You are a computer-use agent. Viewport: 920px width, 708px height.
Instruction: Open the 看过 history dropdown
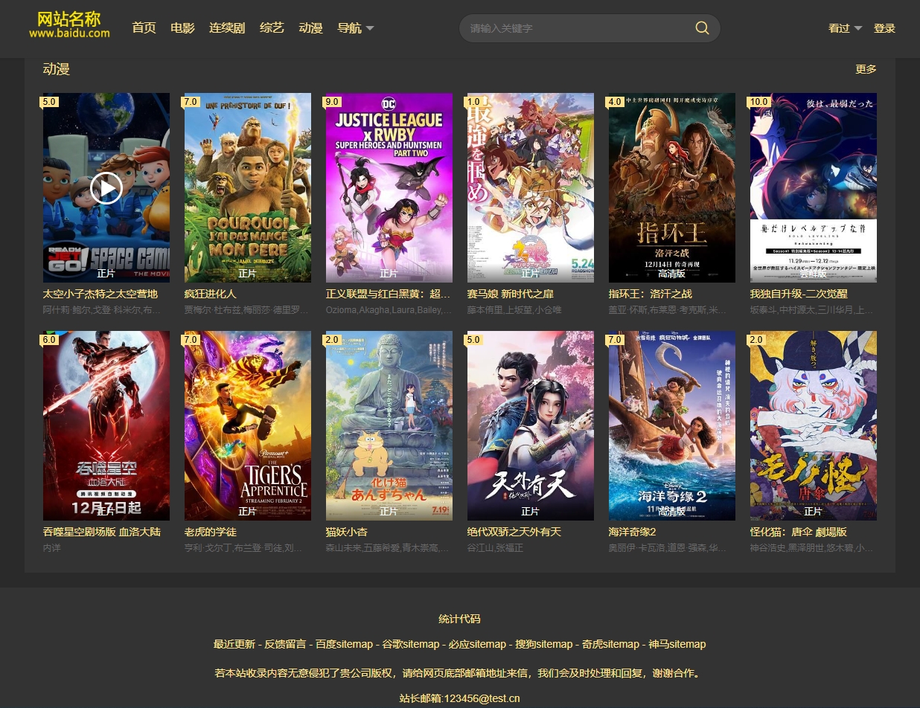(845, 28)
